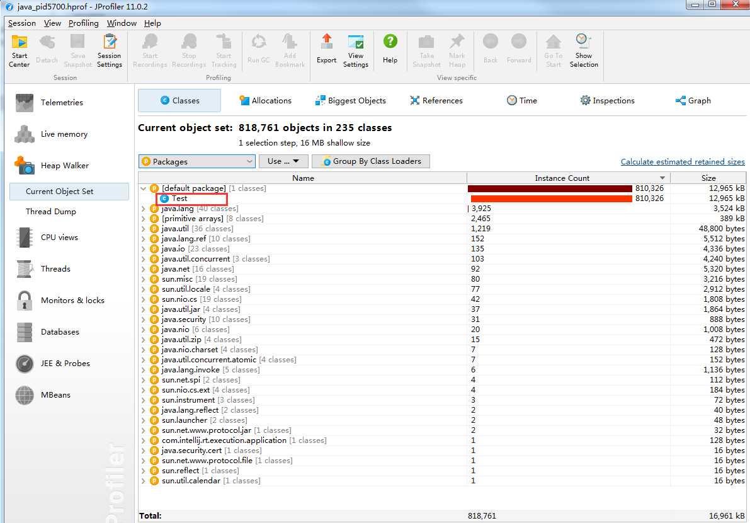The width and height of the screenshot is (750, 523).
Task: Switch to the Time tab
Action: pyautogui.click(x=522, y=100)
